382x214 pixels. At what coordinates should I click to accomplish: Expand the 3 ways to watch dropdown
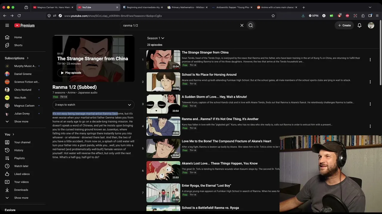coord(93,105)
